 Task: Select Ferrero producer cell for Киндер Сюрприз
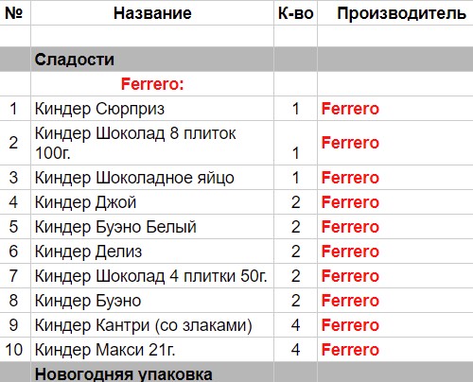coord(395,109)
